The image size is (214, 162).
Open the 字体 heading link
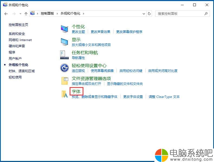(x=76, y=91)
